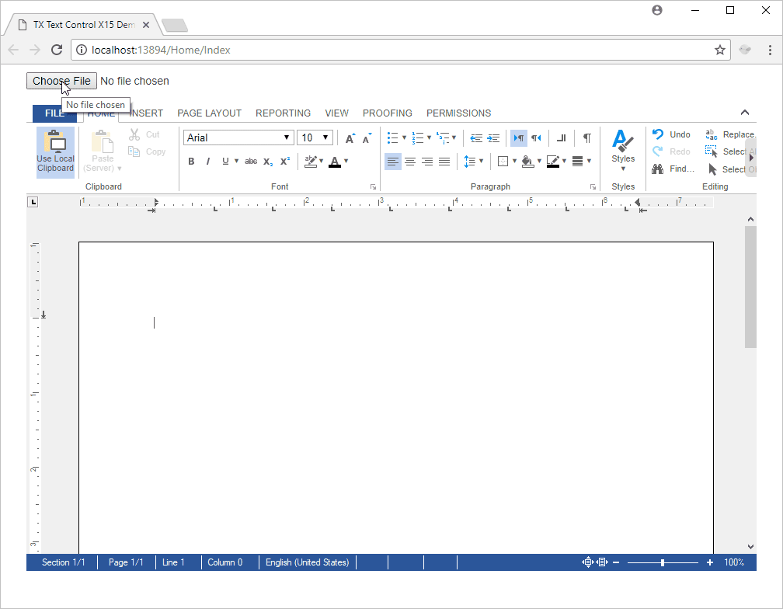Toggle bold formatting in the Font group
The width and height of the screenshot is (783, 609).
[x=191, y=162]
